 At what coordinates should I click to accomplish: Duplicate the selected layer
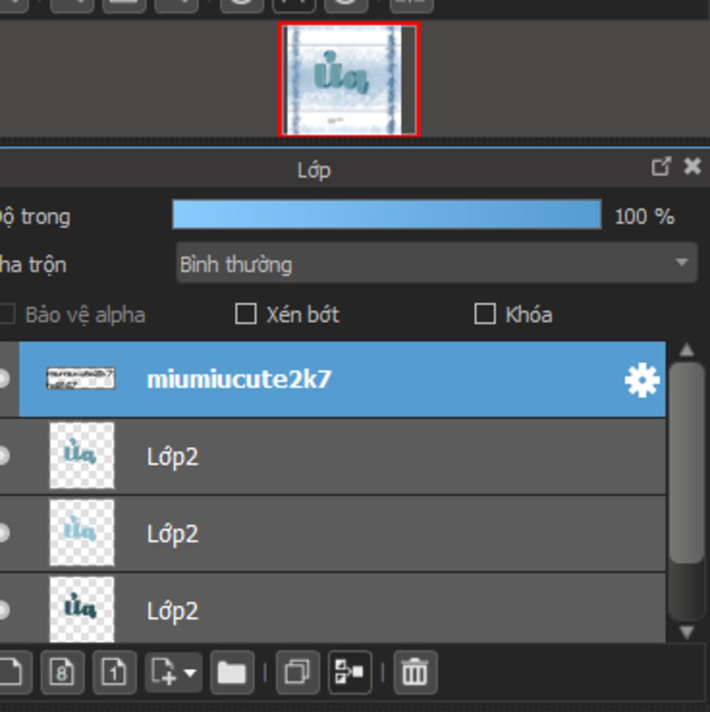(297, 672)
